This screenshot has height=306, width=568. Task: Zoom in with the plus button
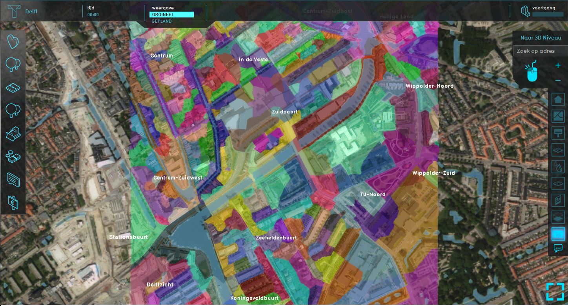tap(558, 66)
